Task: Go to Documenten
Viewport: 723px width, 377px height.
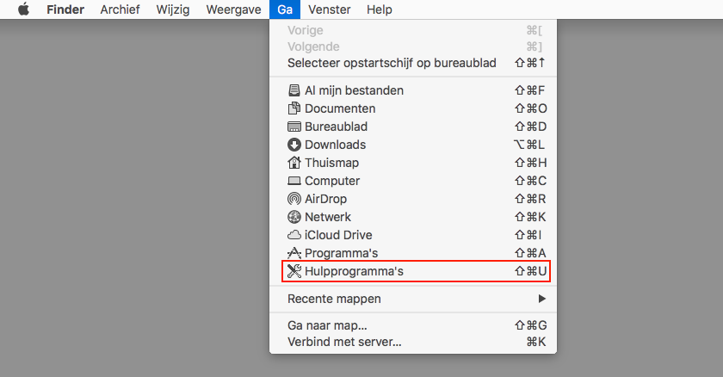Action: [413, 108]
